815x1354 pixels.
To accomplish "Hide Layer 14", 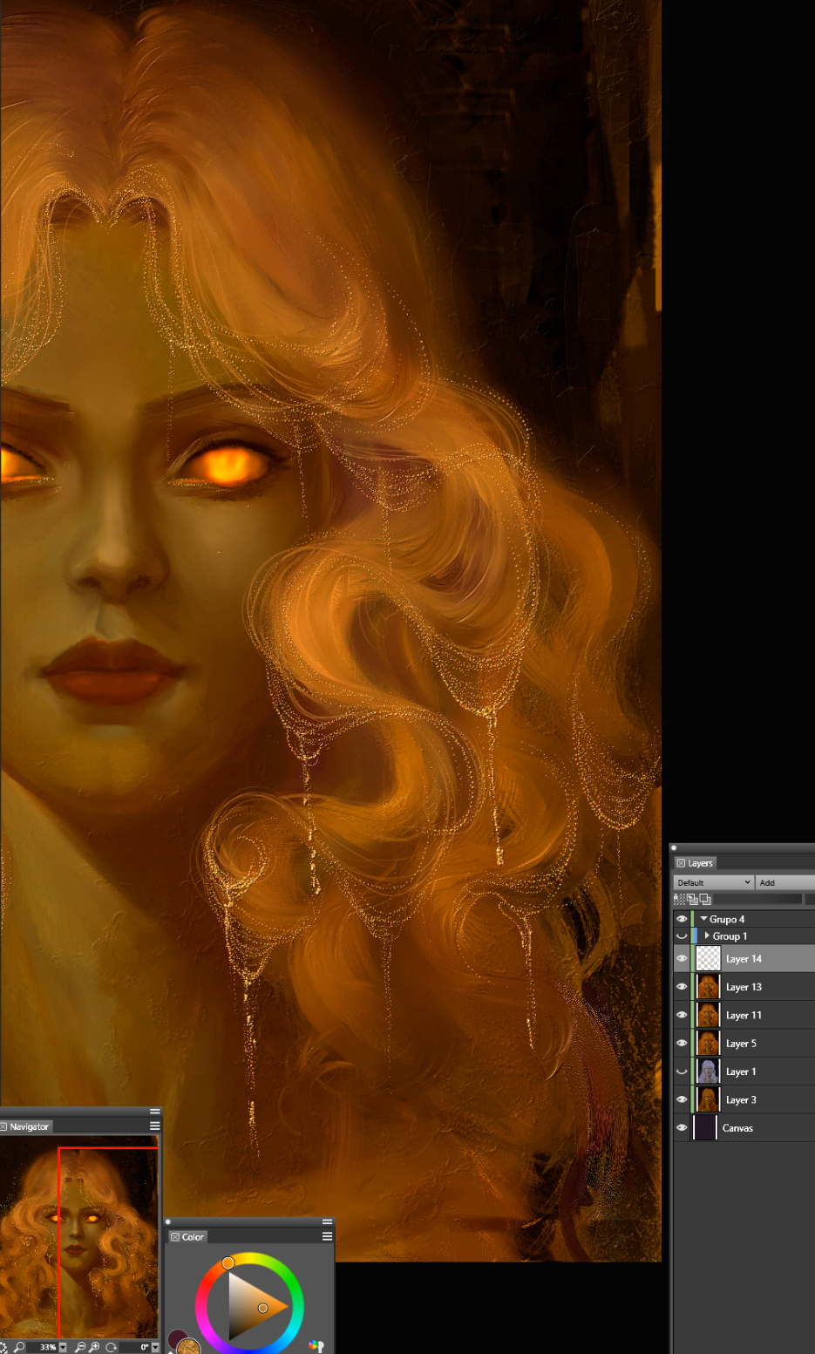I will click(682, 959).
